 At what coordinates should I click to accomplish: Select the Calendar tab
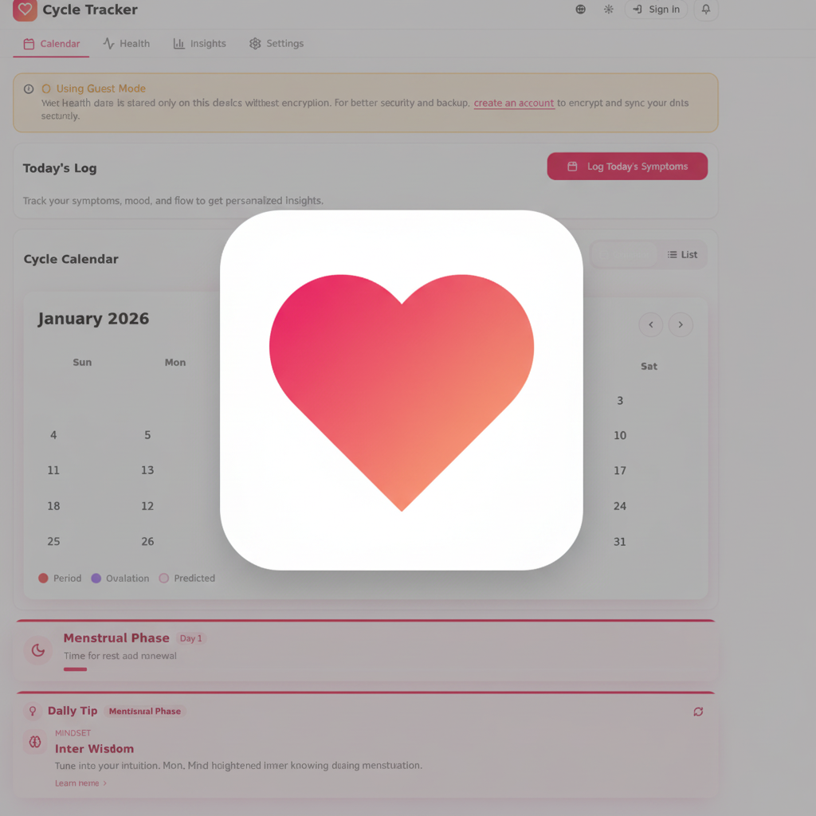coord(52,44)
